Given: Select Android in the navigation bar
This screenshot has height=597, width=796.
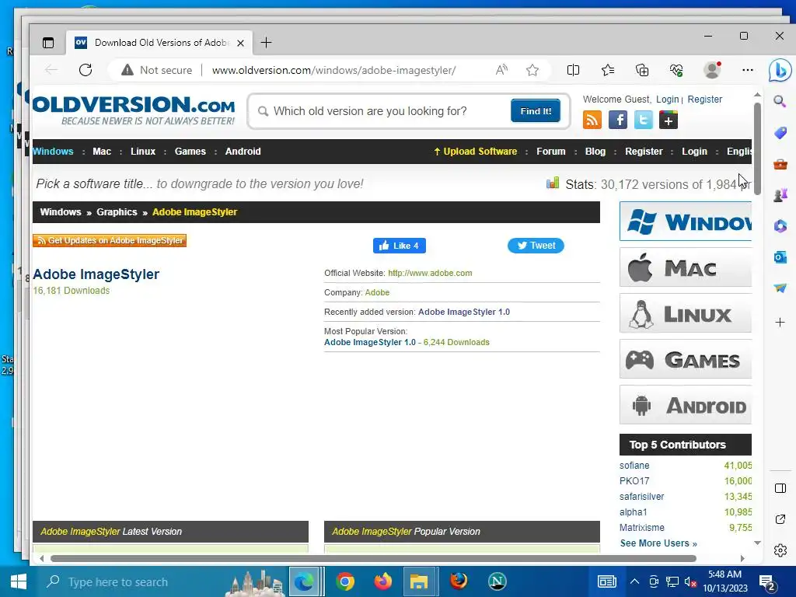Looking at the screenshot, I should [x=243, y=152].
